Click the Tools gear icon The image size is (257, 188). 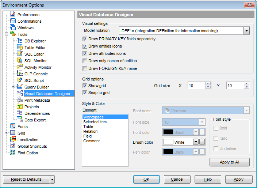(13, 34)
